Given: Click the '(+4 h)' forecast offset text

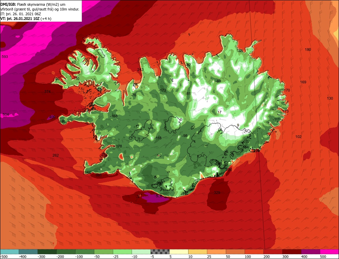Looking at the screenshot, I should [x=46, y=19].
